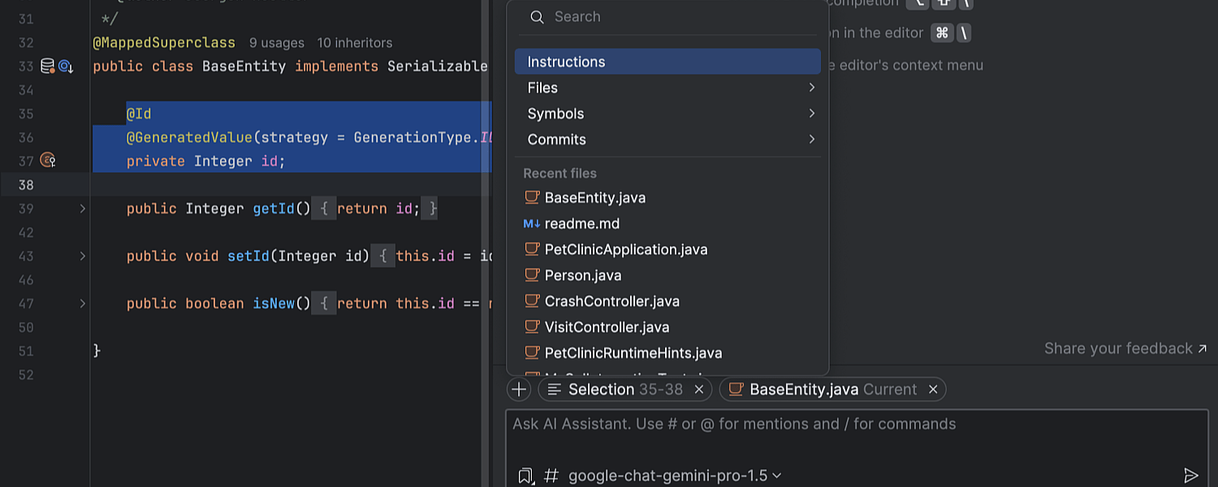Image resolution: width=1218 pixels, height=487 pixels.
Task: Expand the folded setId method on line 43
Action: [82, 256]
